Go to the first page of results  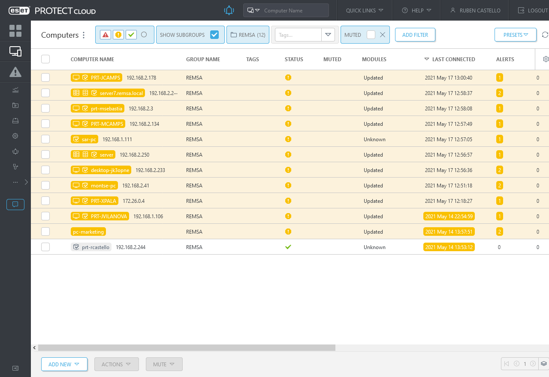pos(507,364)
